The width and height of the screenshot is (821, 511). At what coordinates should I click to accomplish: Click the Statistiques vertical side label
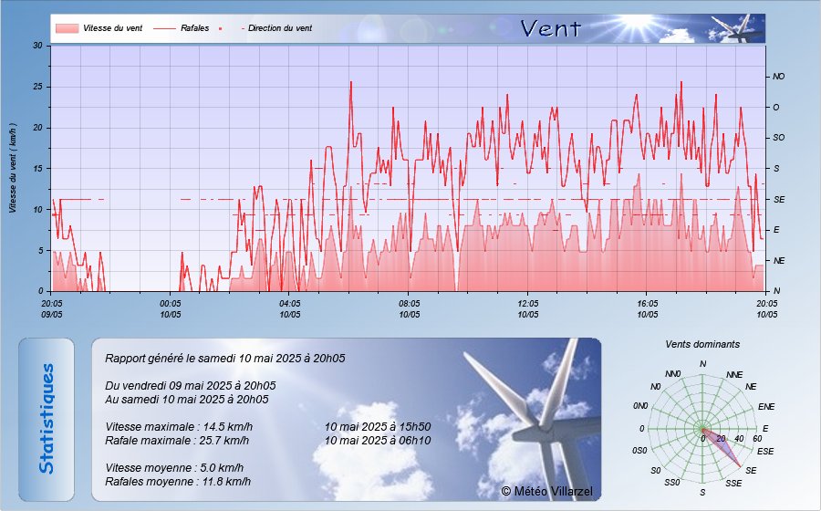click(47, 419)
